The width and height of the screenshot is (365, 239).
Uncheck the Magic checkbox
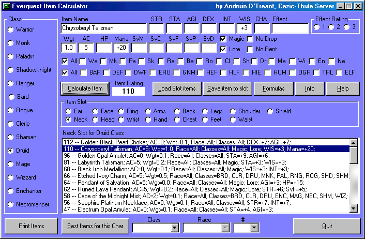(x=223, y=39)
